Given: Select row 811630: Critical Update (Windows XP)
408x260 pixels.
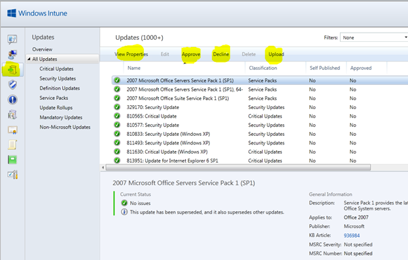Looking at the screenshot, I should [260, 152].
